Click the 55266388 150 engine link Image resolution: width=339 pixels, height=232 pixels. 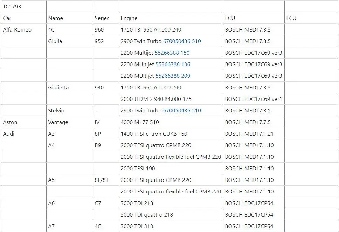coord(172,53)
